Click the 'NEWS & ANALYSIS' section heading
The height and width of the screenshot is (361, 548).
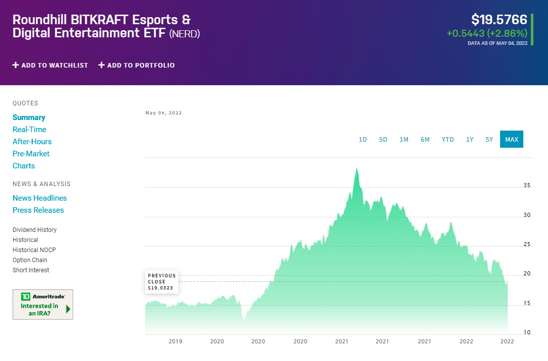41,184
